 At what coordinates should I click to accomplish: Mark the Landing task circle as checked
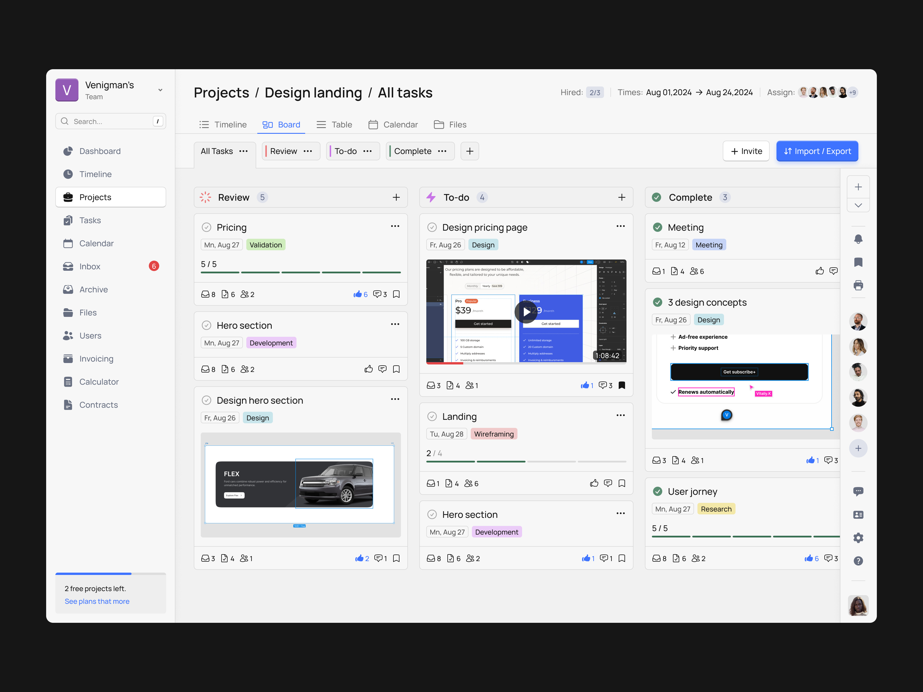tap(432, 416)
